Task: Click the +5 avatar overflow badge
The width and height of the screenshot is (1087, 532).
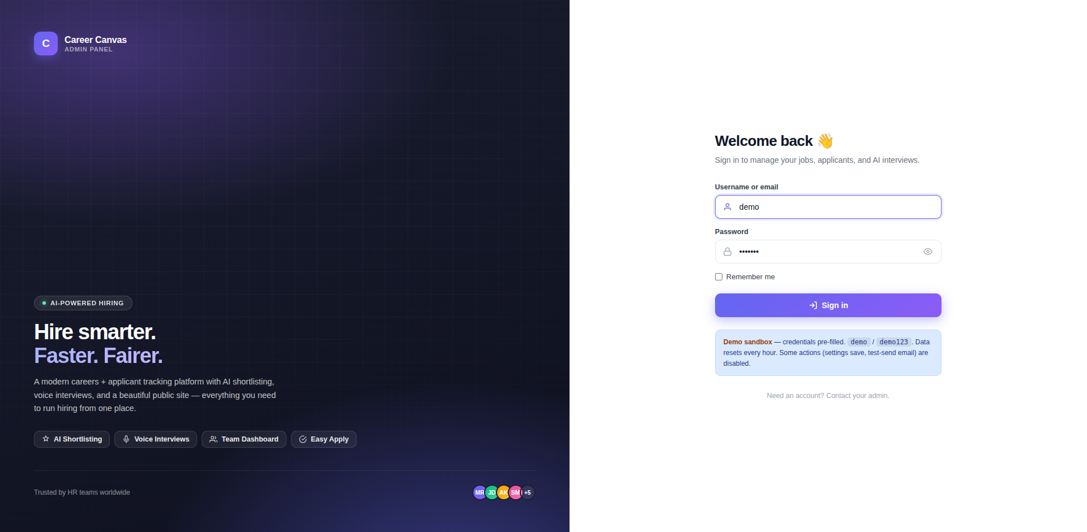Action: coord(528,492)
